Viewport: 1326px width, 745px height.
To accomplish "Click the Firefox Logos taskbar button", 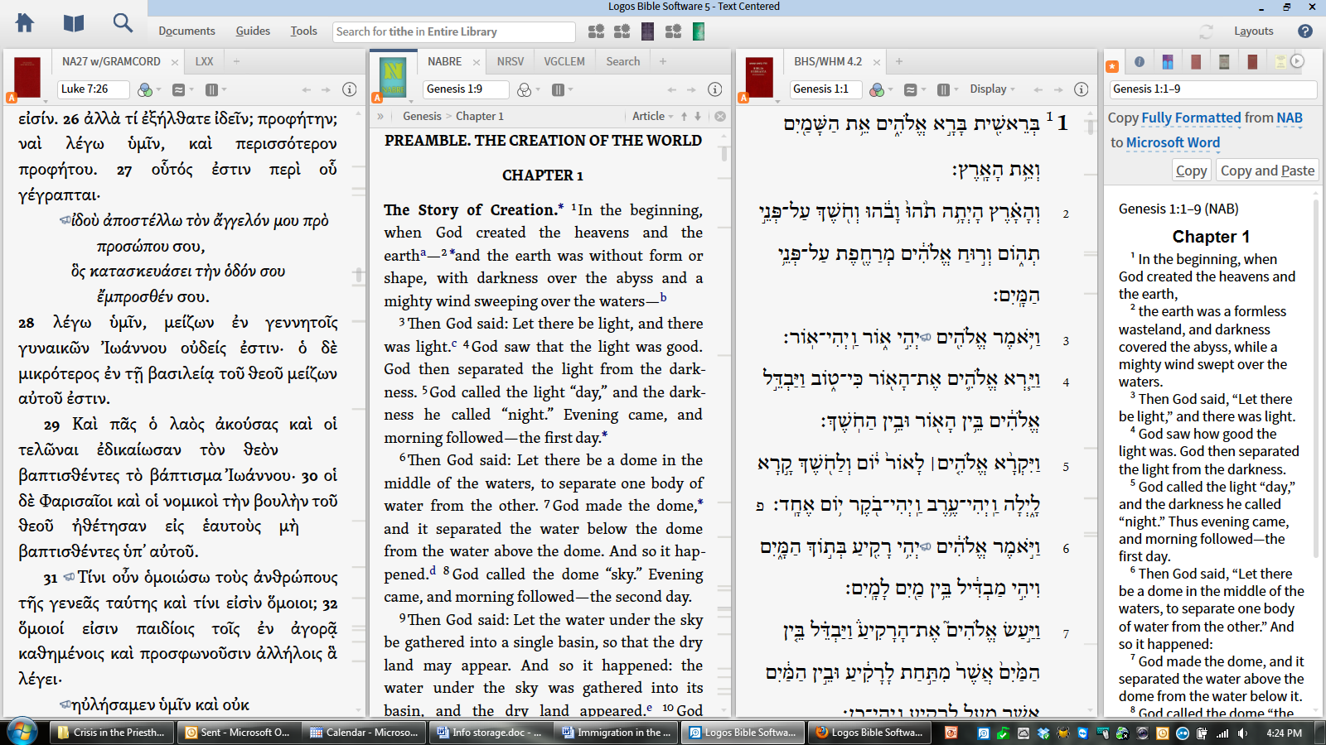I will [x=870, y=733].
